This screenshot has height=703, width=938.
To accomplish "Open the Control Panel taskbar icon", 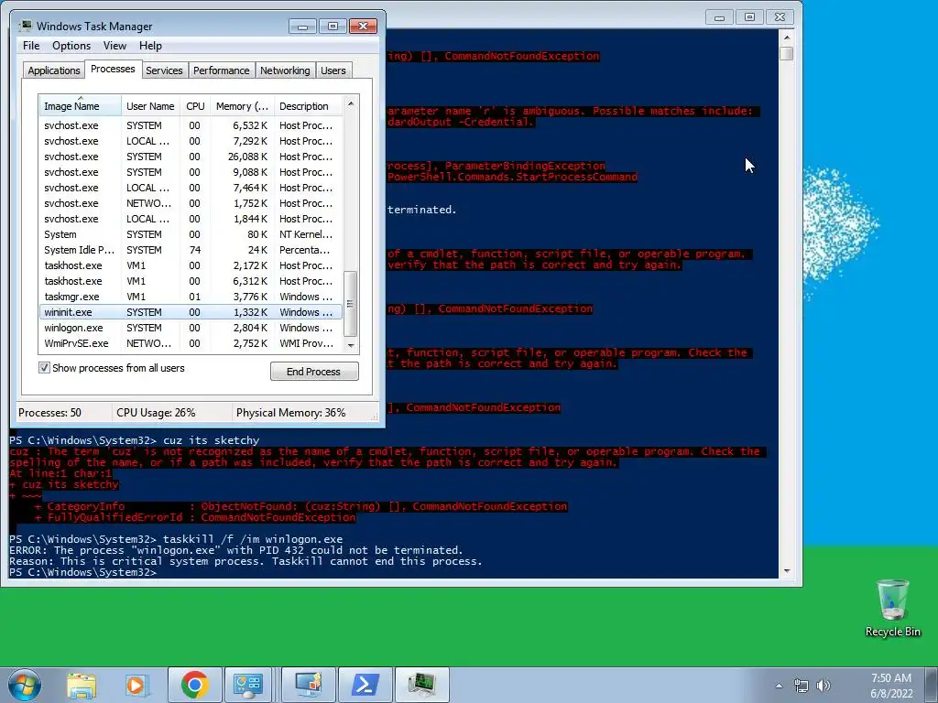I will [x=247, y=685].
